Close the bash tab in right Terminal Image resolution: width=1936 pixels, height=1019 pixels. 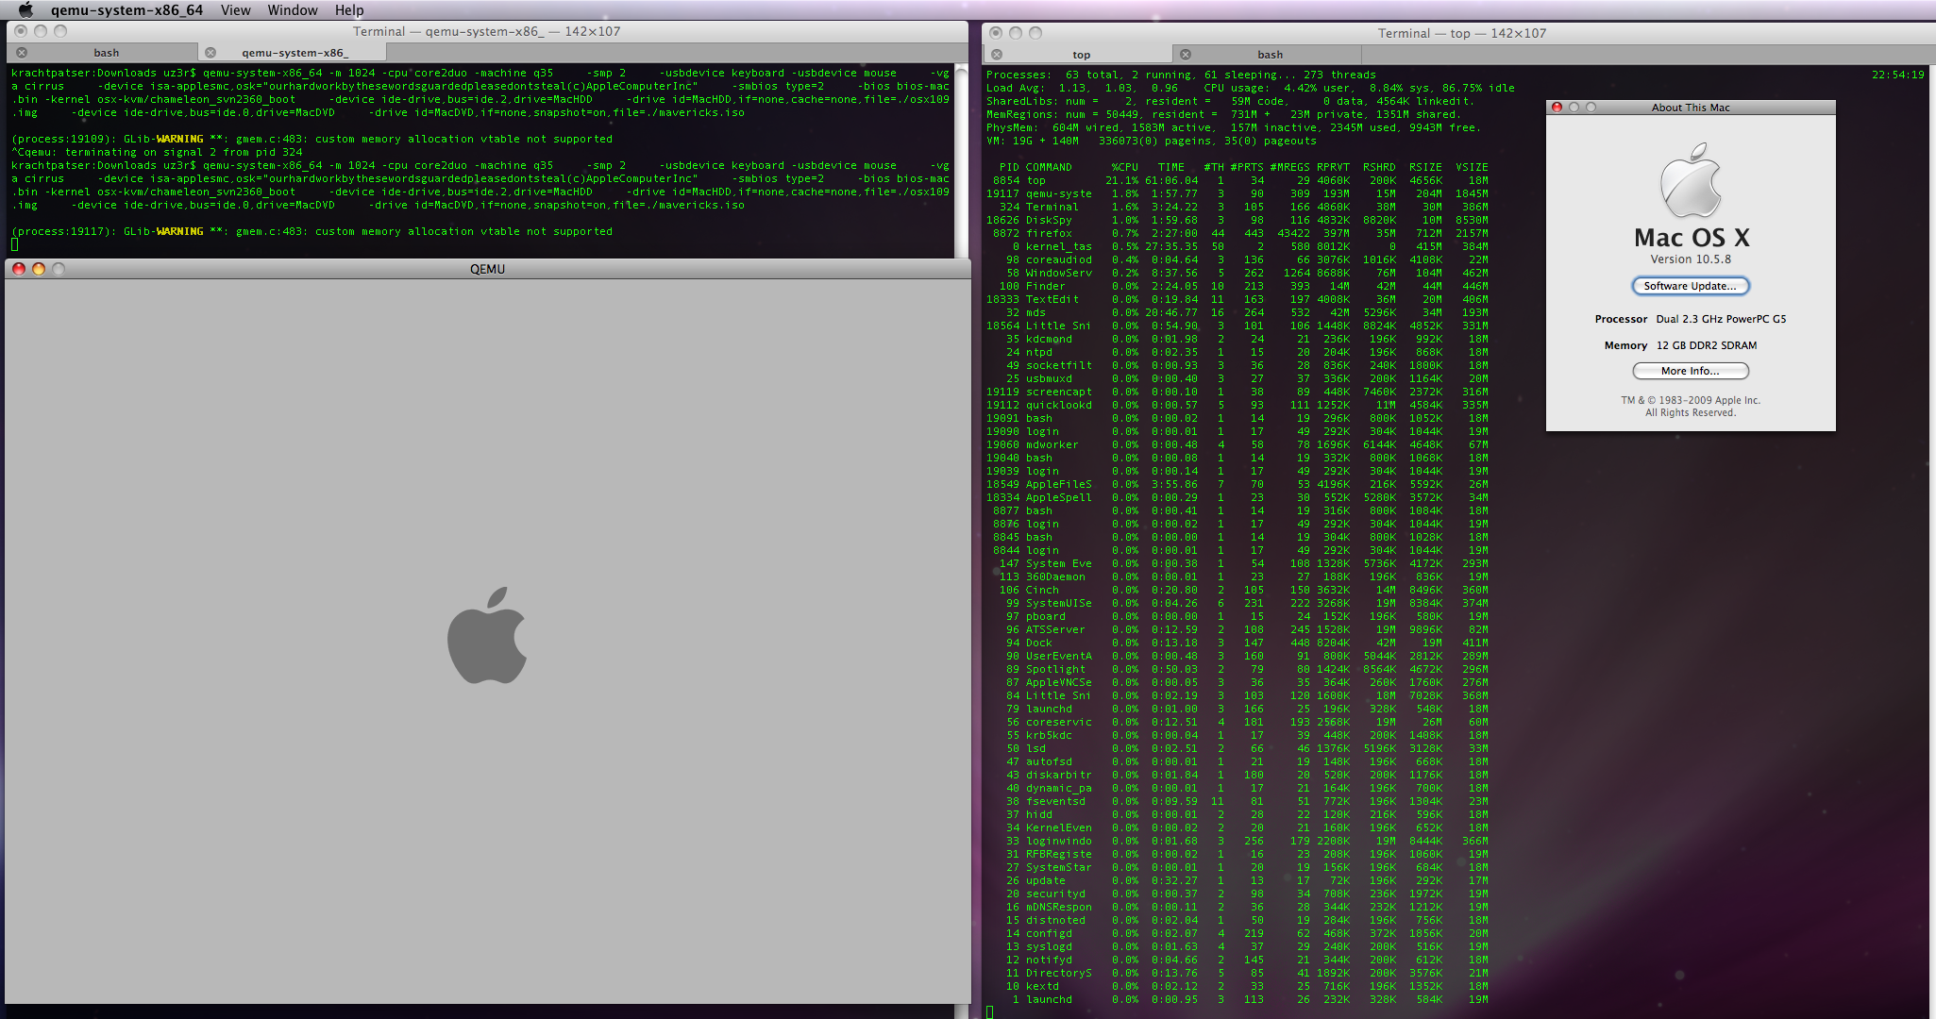click(x=1186, y=55)
